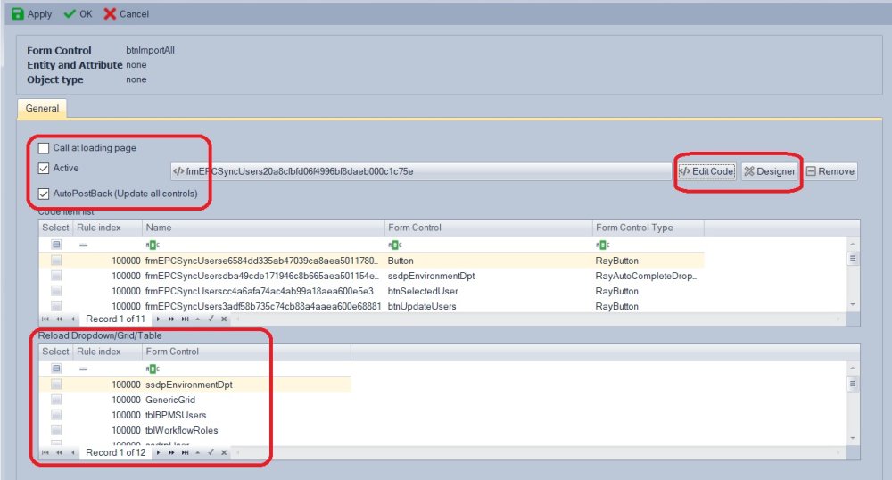The height and width of the screenshot is (480, 892).
Task: Click filter row select icon in code item list
Action: coord(56,244)
